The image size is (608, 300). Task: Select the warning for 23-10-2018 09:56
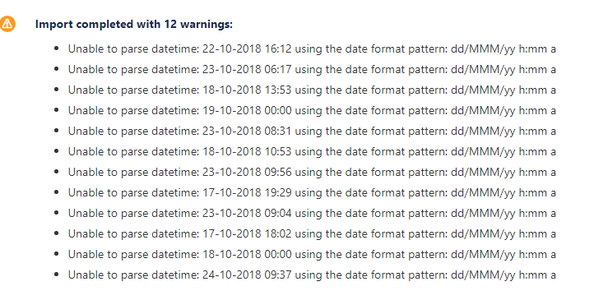(312, 172)
